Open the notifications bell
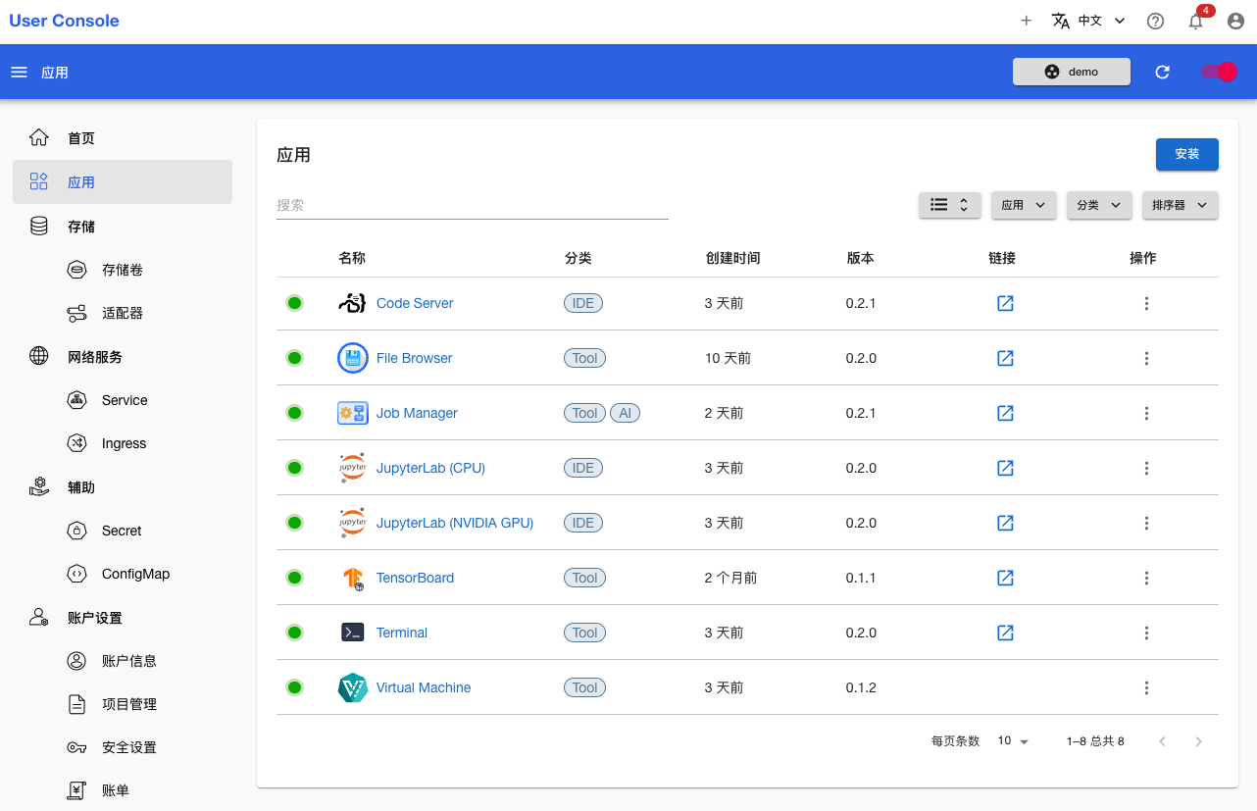The height and width of the screenshot is (811, 1257). point(1195,22)
